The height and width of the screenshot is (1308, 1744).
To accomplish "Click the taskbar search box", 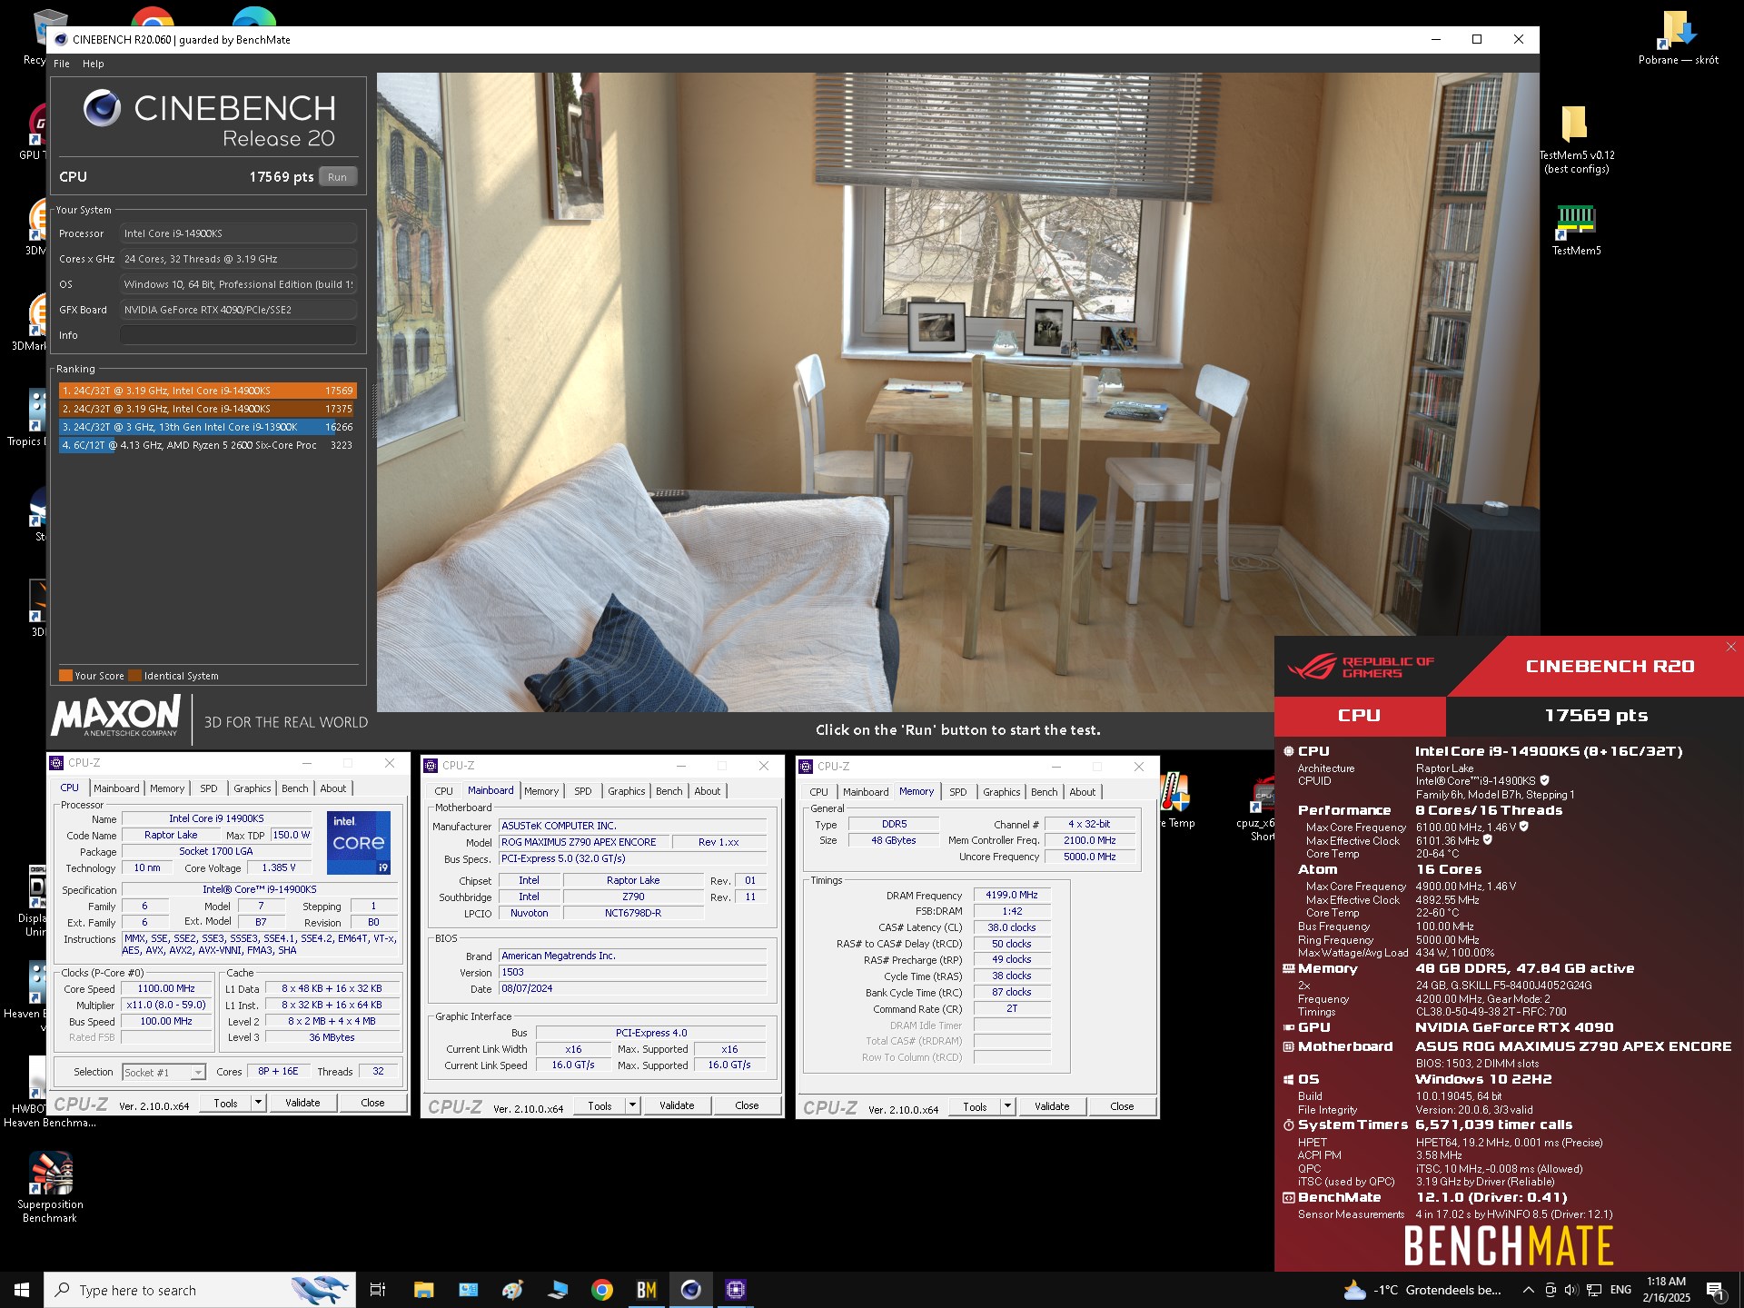I will coord(200,1290).
